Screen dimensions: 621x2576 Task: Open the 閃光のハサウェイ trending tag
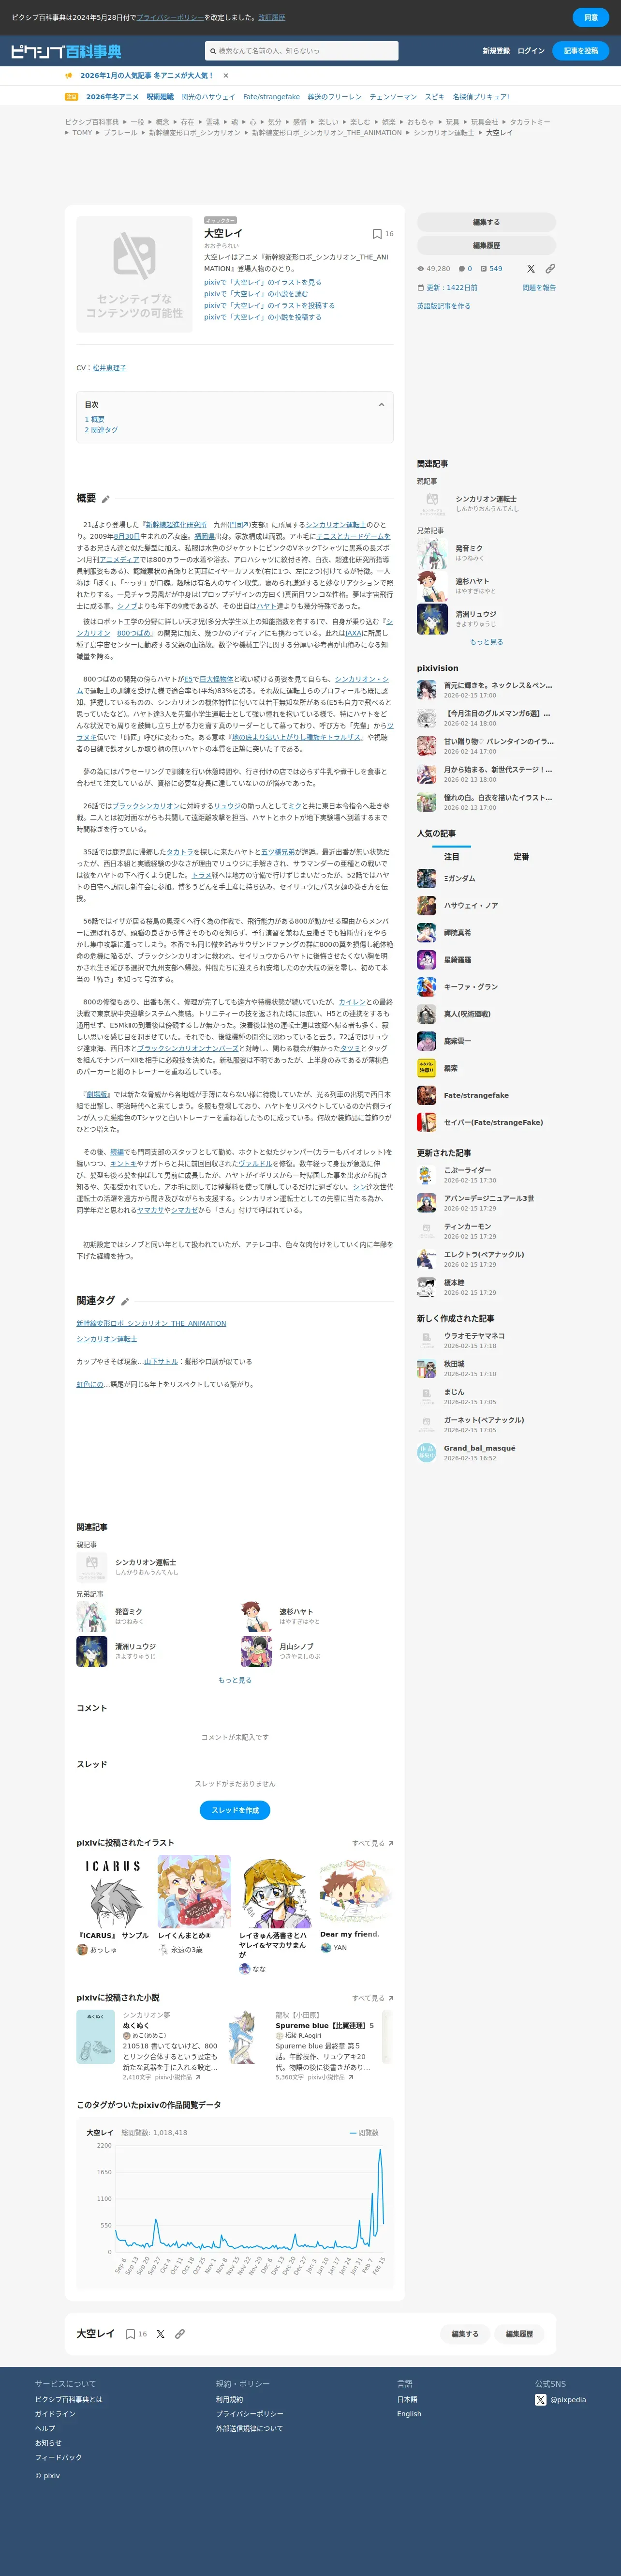[x=208, y=97]
